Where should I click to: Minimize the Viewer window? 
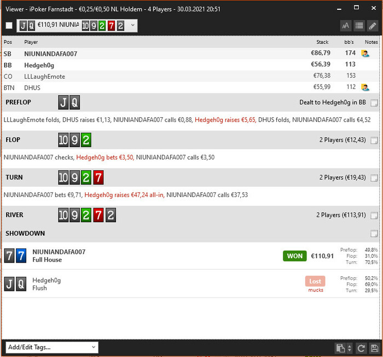pyautogui.click(x=339, y=9)
